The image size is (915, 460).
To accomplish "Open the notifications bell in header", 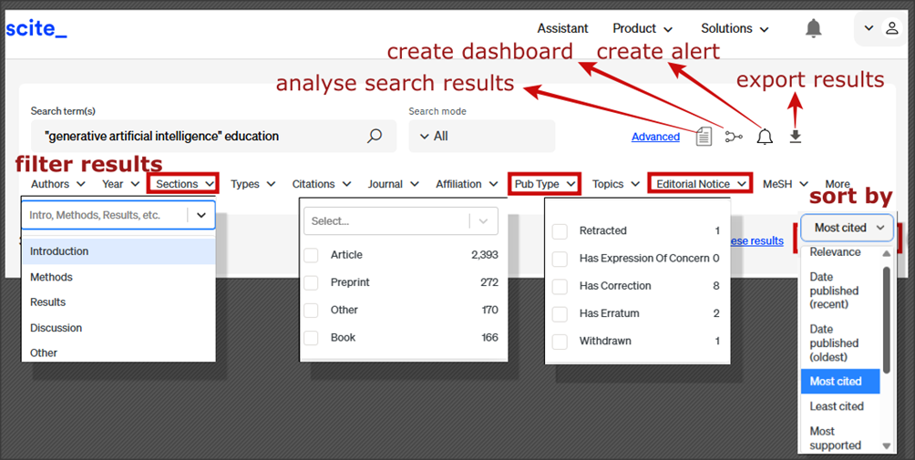I will click(x=813, y=29).
